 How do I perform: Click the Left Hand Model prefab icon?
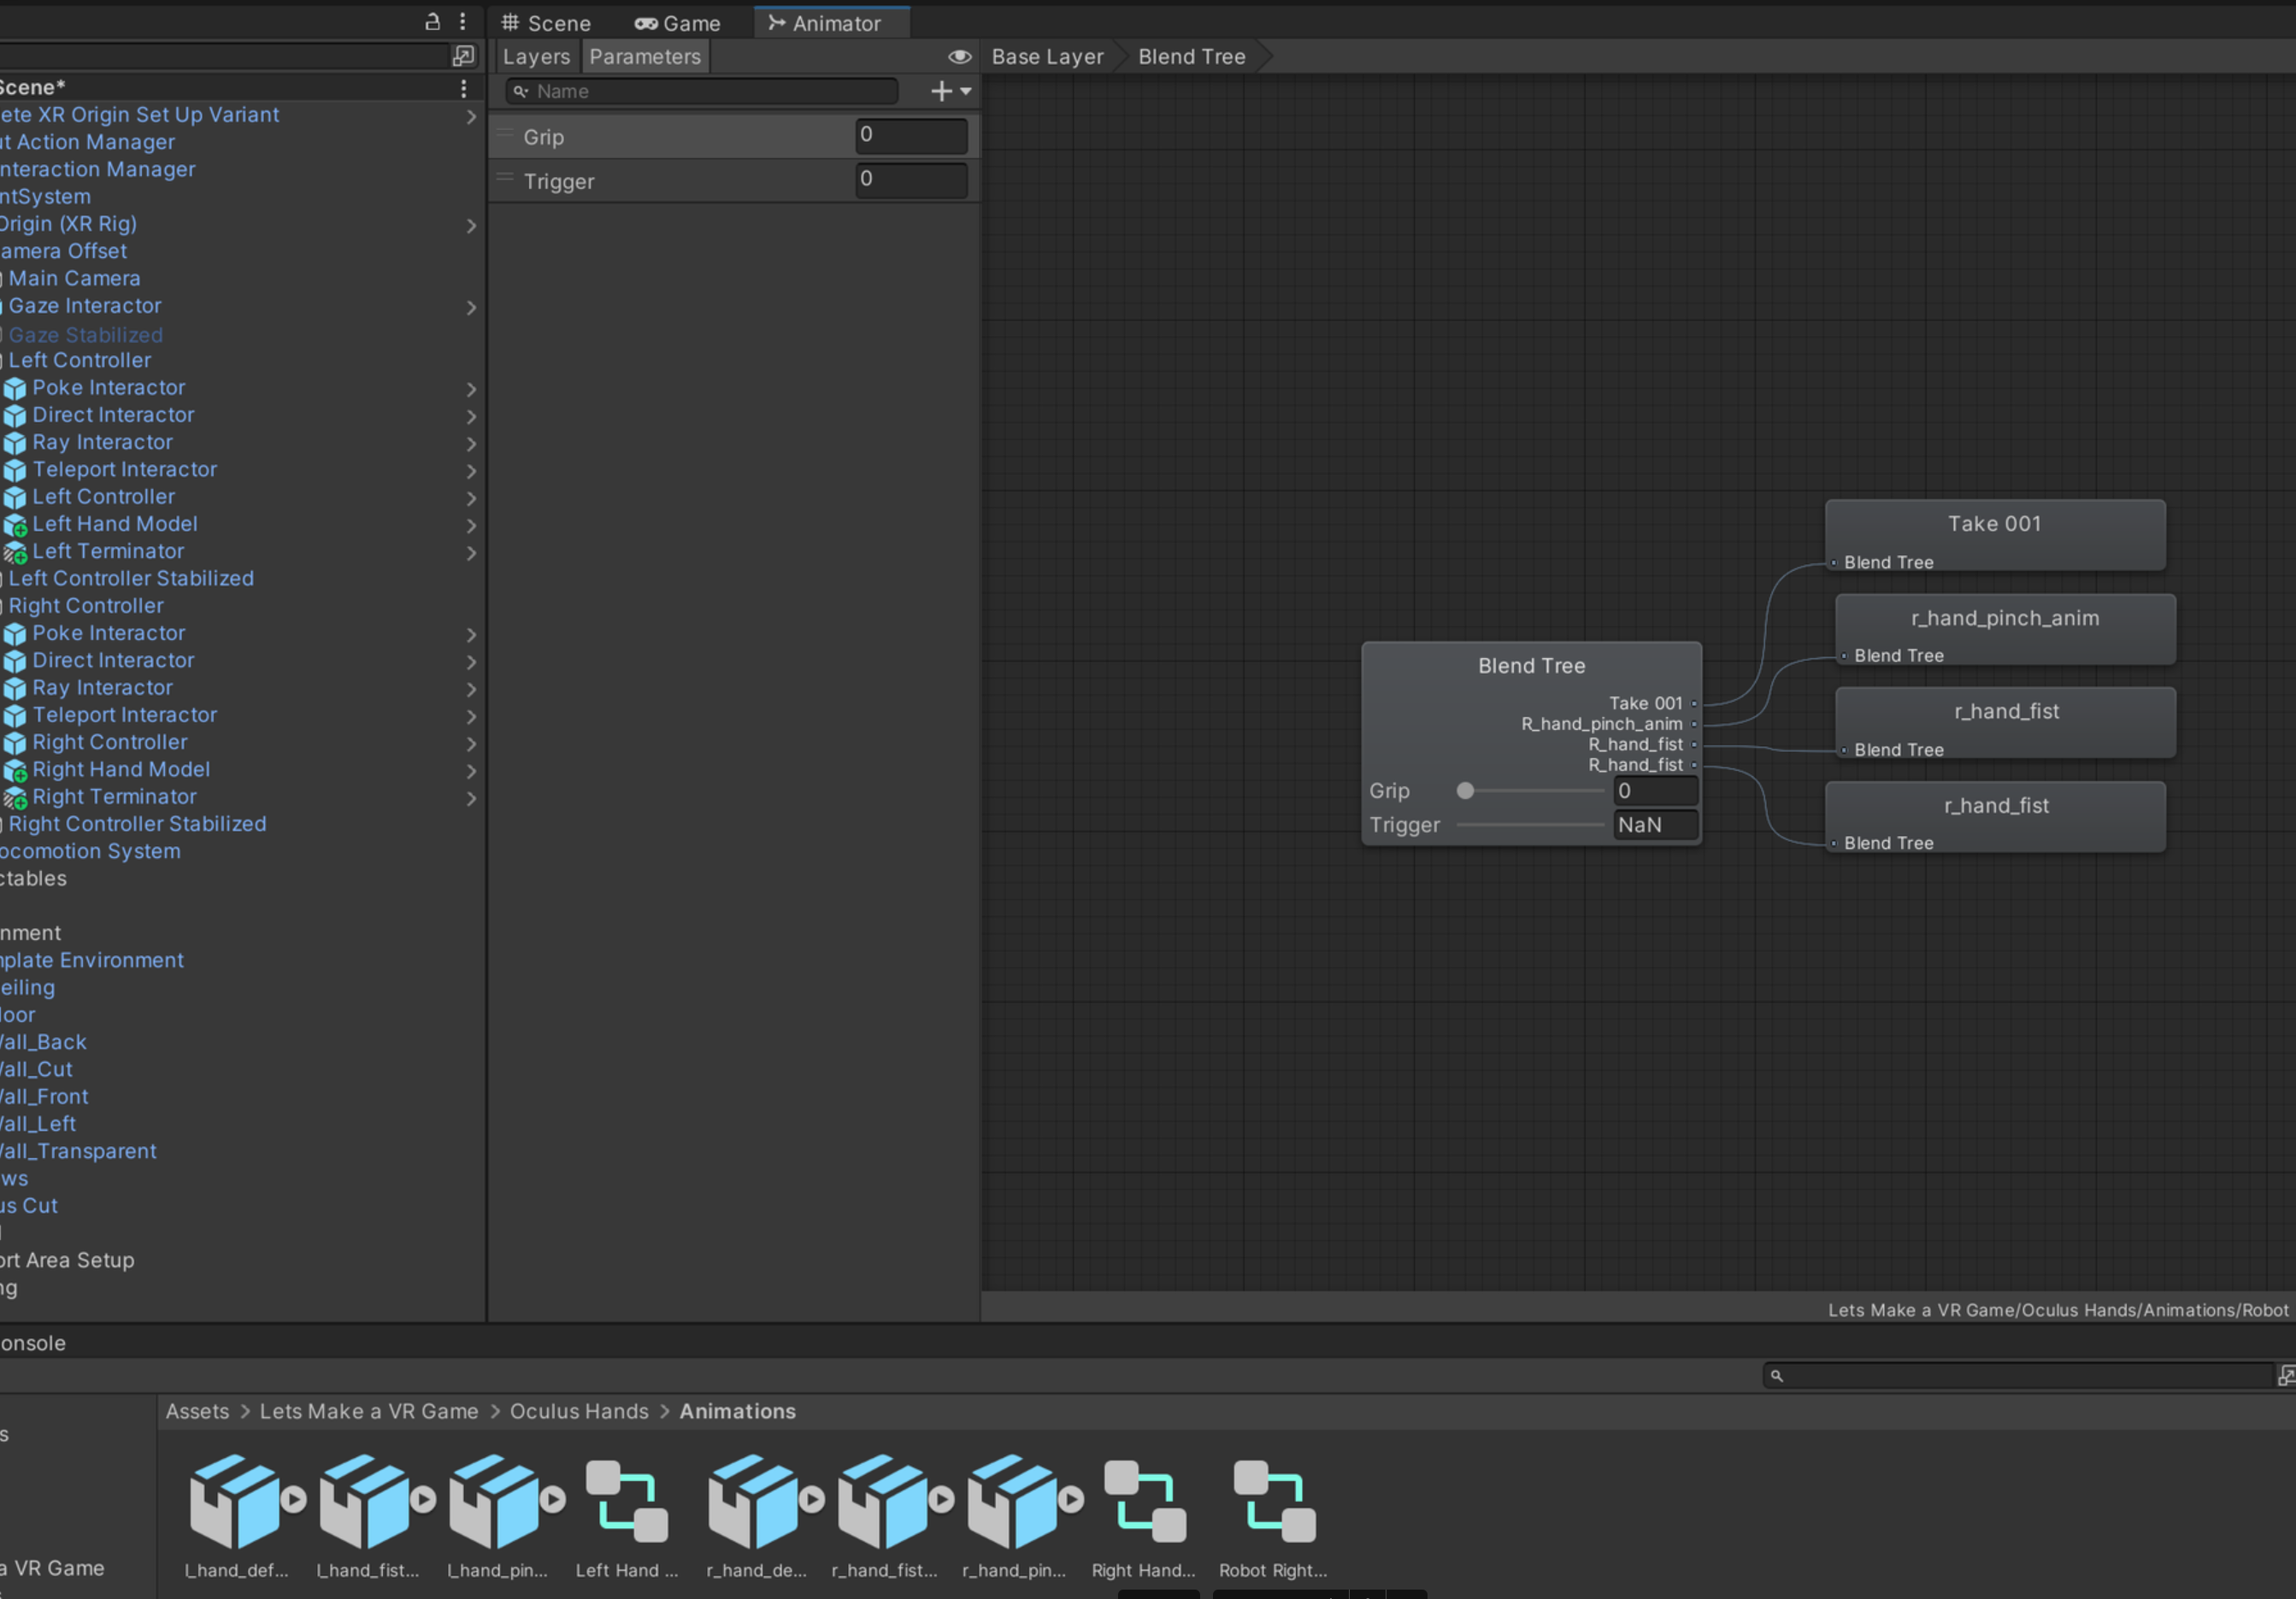point(15,525)
